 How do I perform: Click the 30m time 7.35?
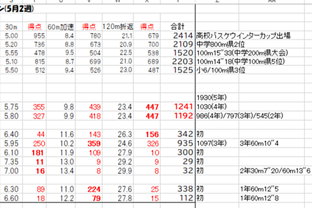11,162
